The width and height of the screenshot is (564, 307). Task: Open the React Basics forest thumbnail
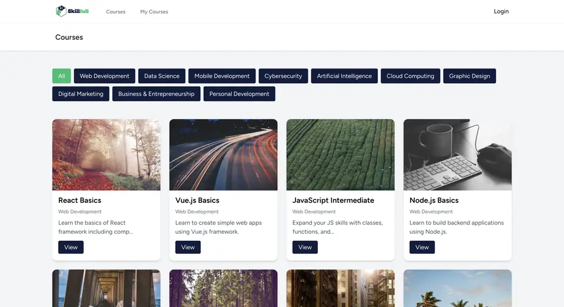pyautogui.click(x=106, y=155)
